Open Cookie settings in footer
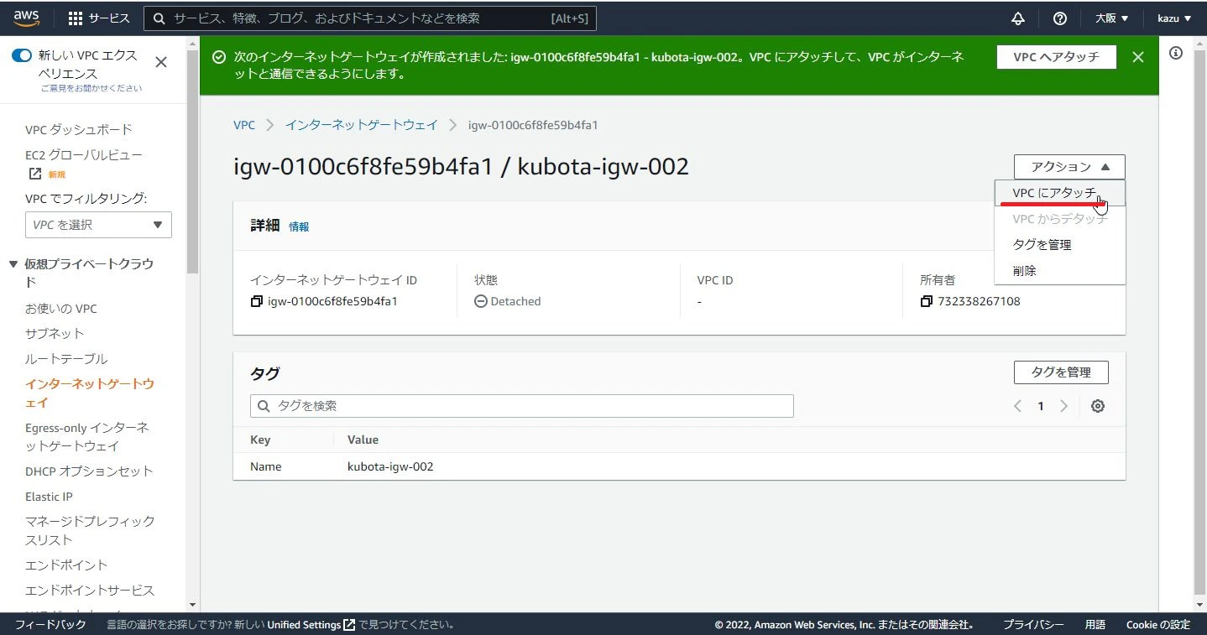The width and height of the screenshot is (1207, 635). 1158,625
